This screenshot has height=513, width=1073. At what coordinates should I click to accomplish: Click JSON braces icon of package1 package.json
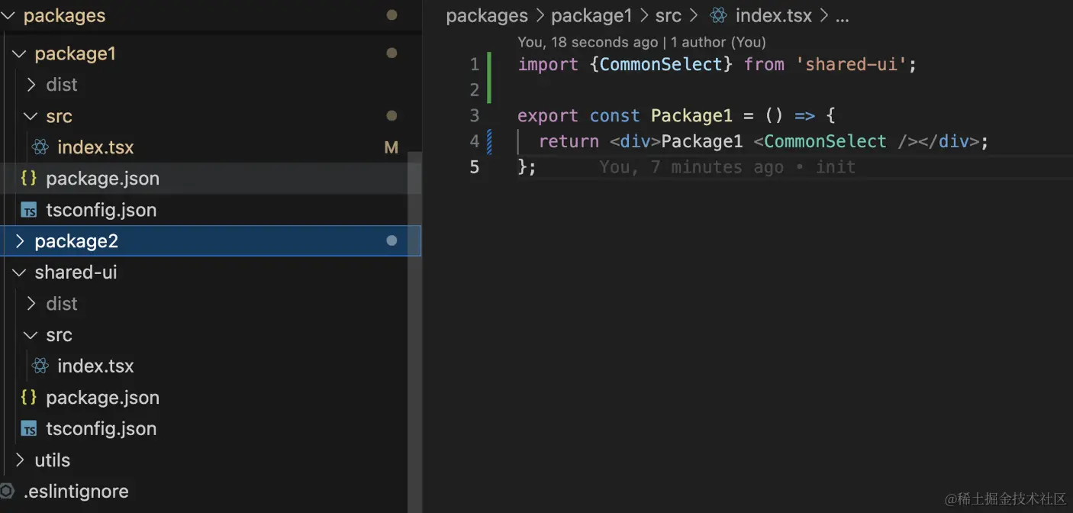(29, 179)
